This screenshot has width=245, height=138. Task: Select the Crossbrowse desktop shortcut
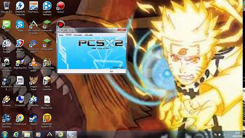(x=20, y=120)
